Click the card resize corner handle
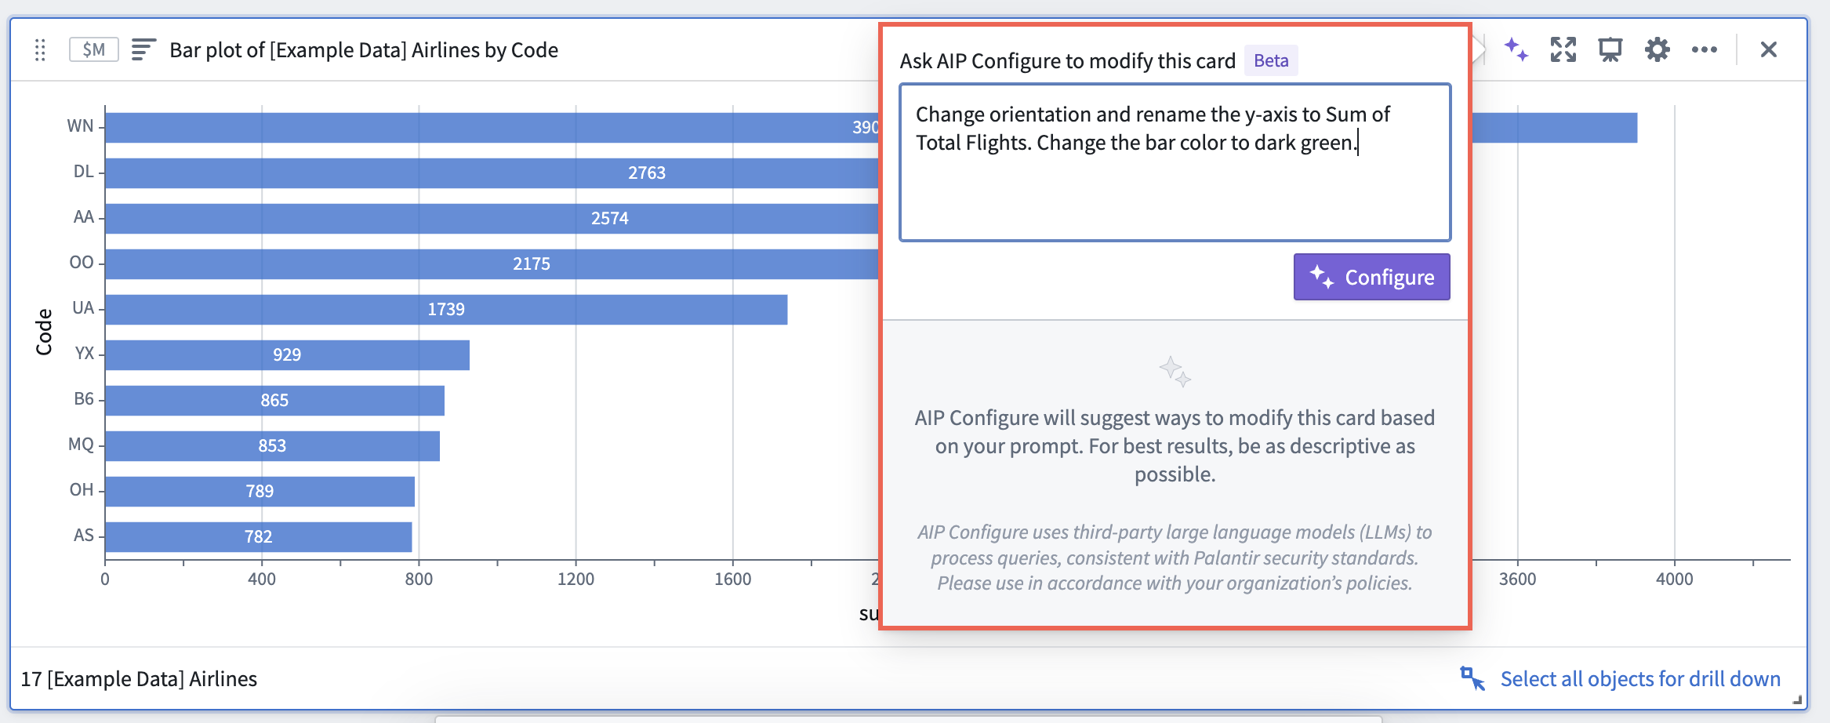This screenshot has height=723, width=1830. click(x=1797, y=700)
